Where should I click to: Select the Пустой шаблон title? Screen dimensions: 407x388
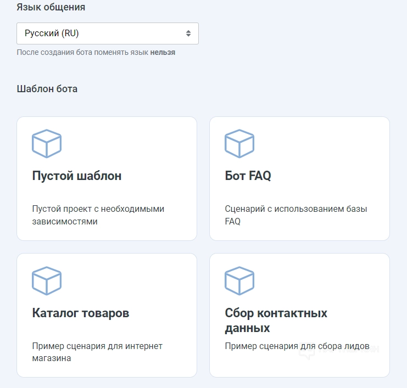[77, 176]
